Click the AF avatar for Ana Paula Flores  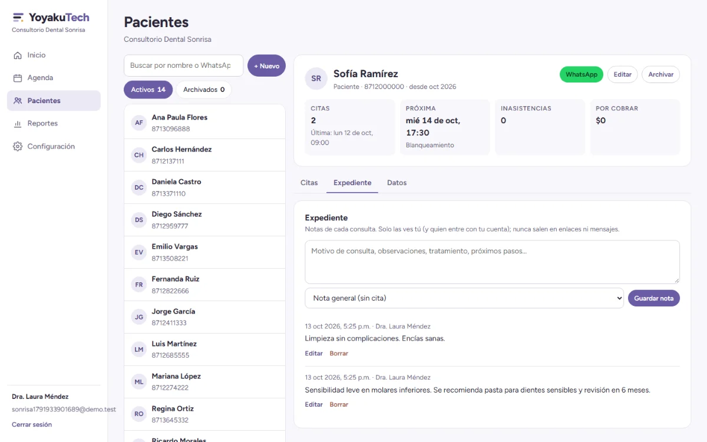click(139, 123)
